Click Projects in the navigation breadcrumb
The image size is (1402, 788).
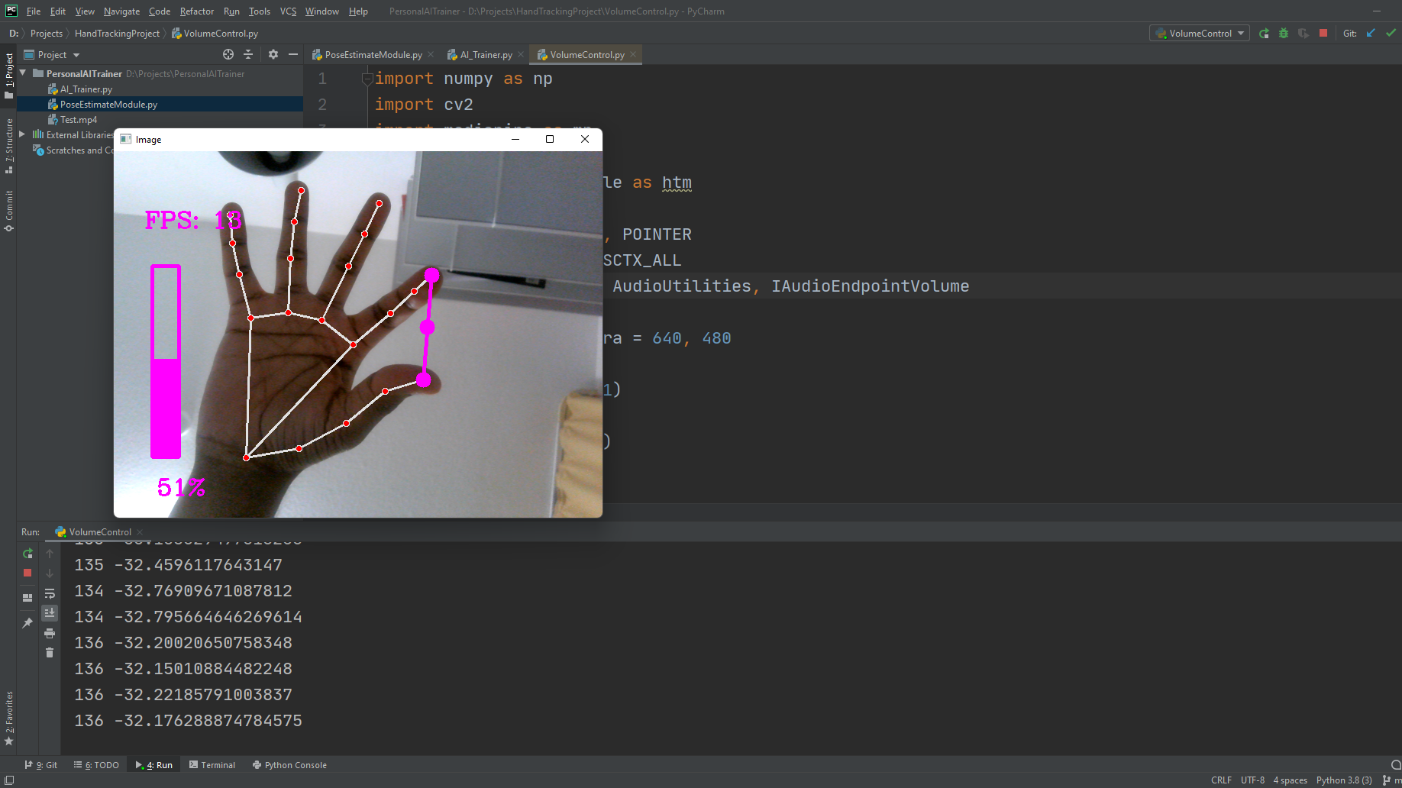(x=47, y=33)
